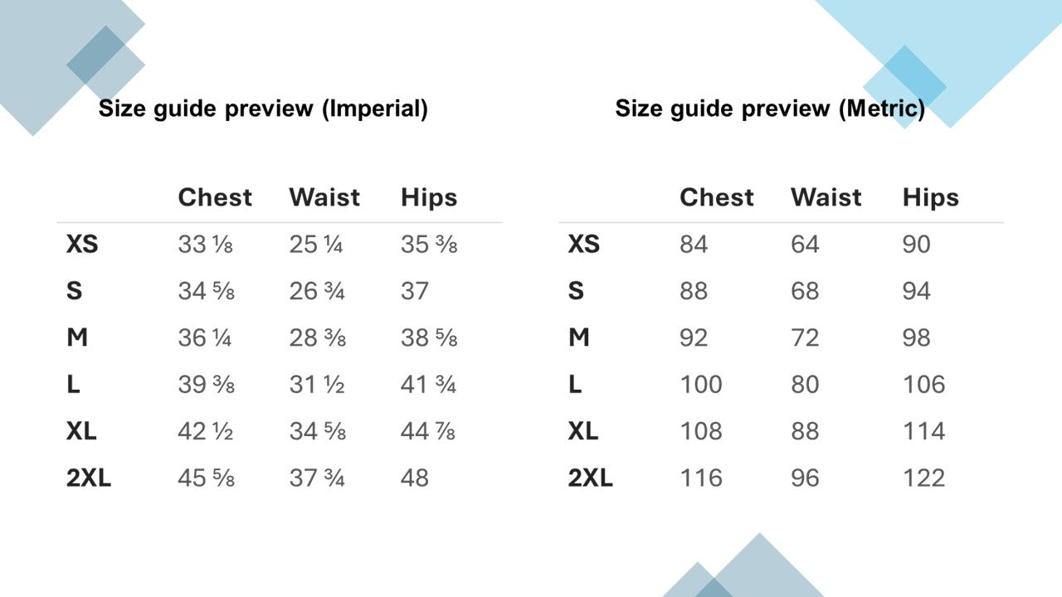This screenshot has height=597, width=1062.
Task: Click the XS row label in Imperial table
Action: tap(82, 245)
